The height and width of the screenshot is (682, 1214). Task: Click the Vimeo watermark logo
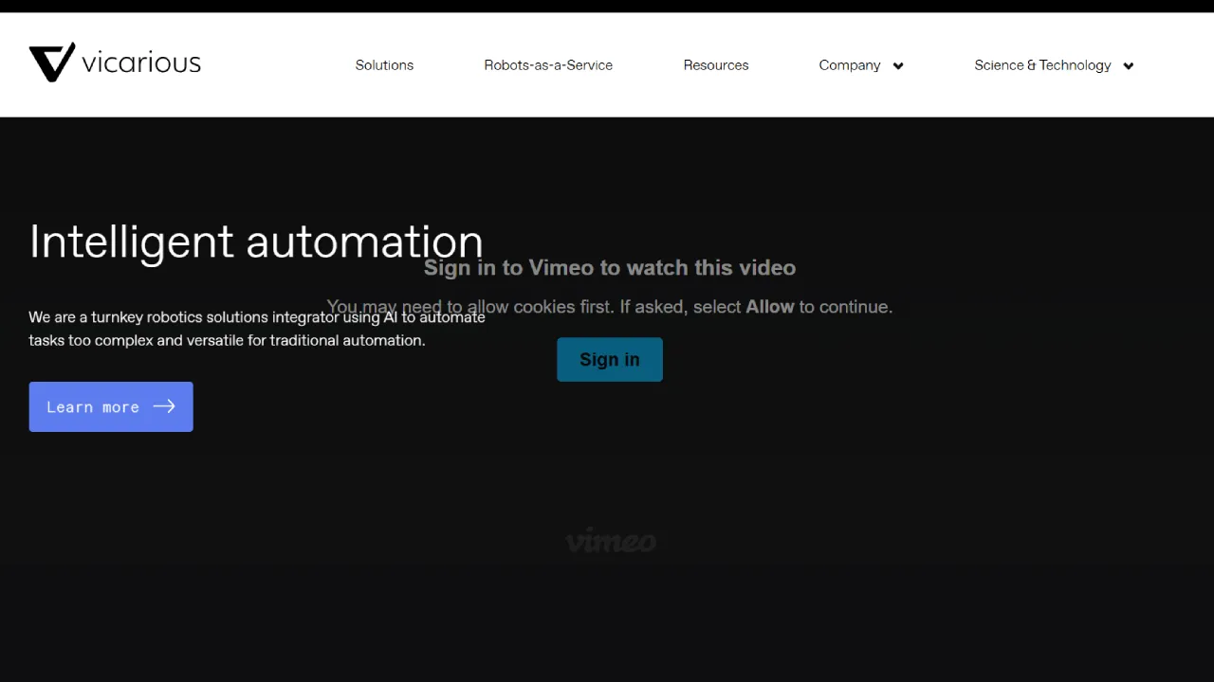click(x=610, y=541)
